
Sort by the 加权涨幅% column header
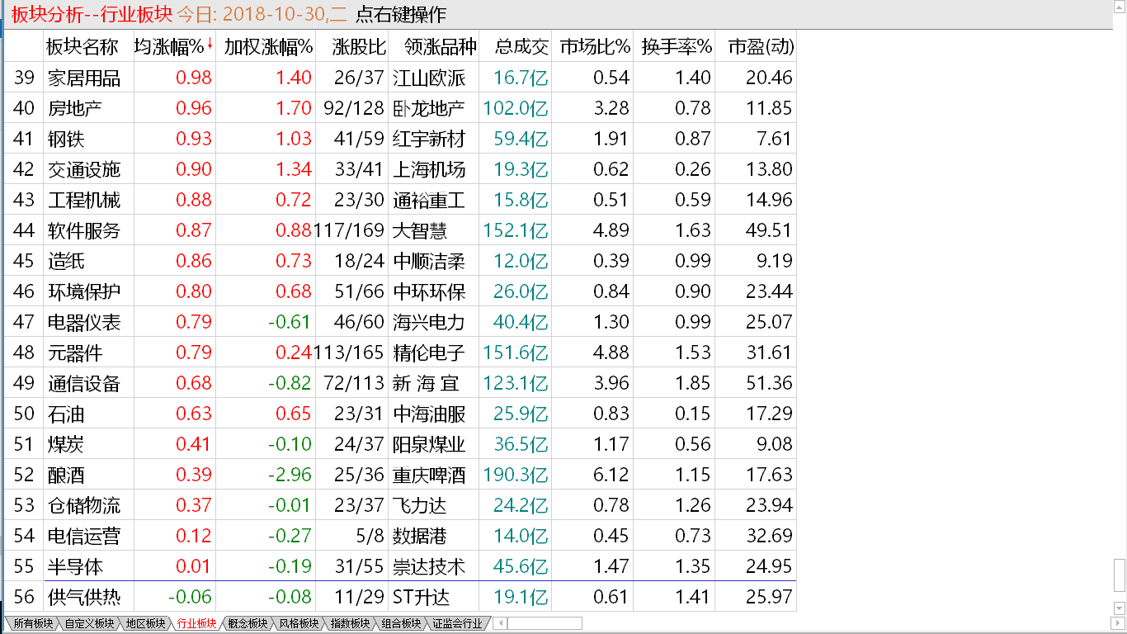269,47
